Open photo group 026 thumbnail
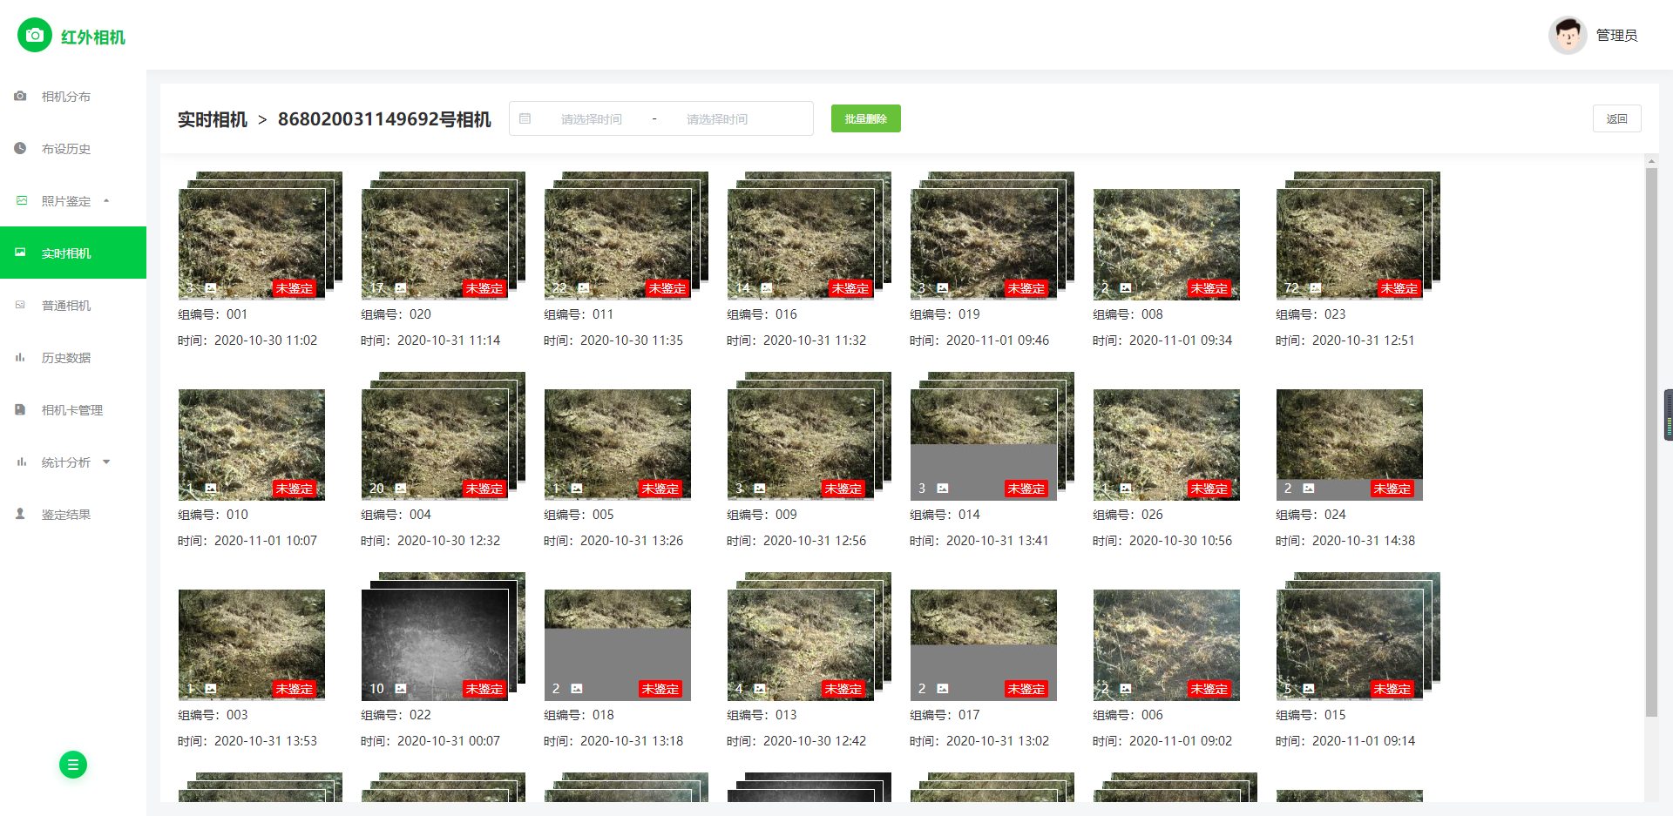 [x=1167, y=444]
